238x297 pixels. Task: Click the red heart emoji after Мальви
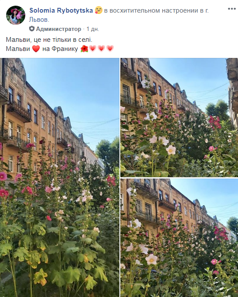tap(36, 49)
